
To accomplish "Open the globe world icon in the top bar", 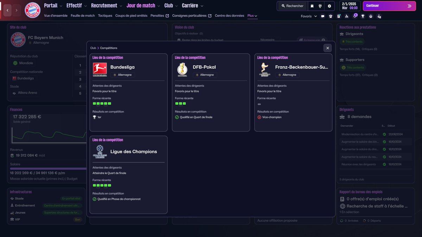I will pos(320,6).
